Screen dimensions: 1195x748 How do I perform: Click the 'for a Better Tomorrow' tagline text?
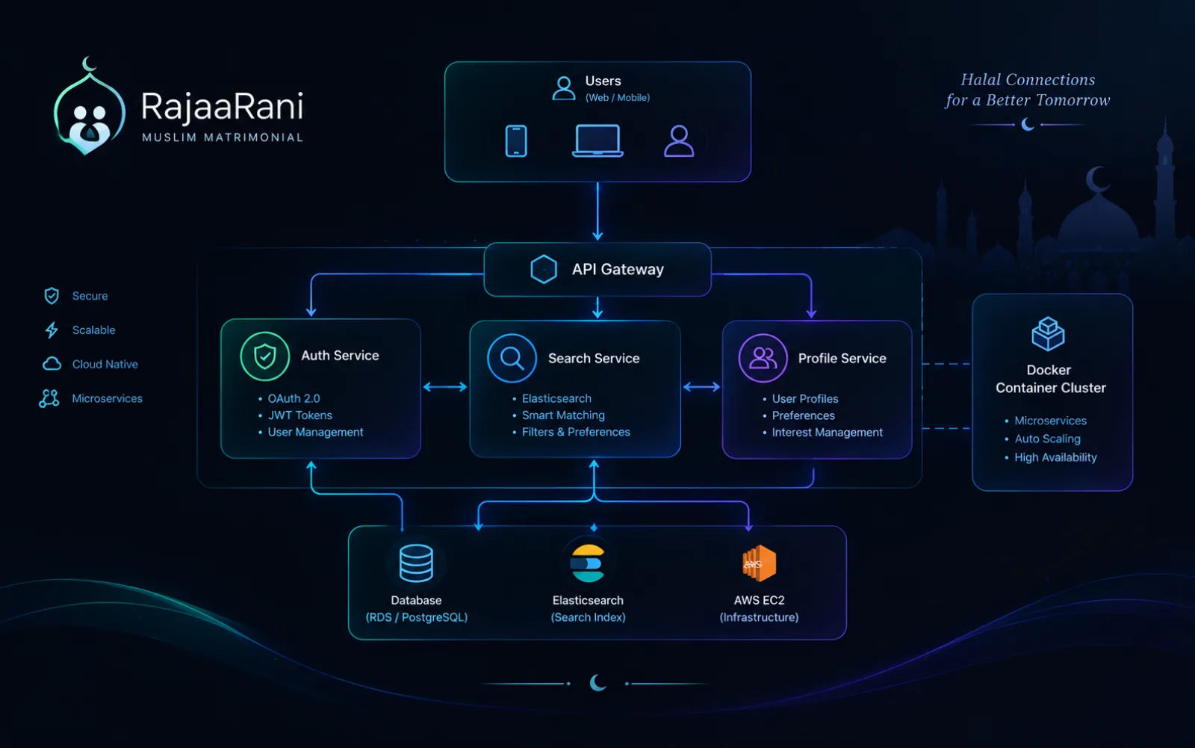click(1028, 100)
